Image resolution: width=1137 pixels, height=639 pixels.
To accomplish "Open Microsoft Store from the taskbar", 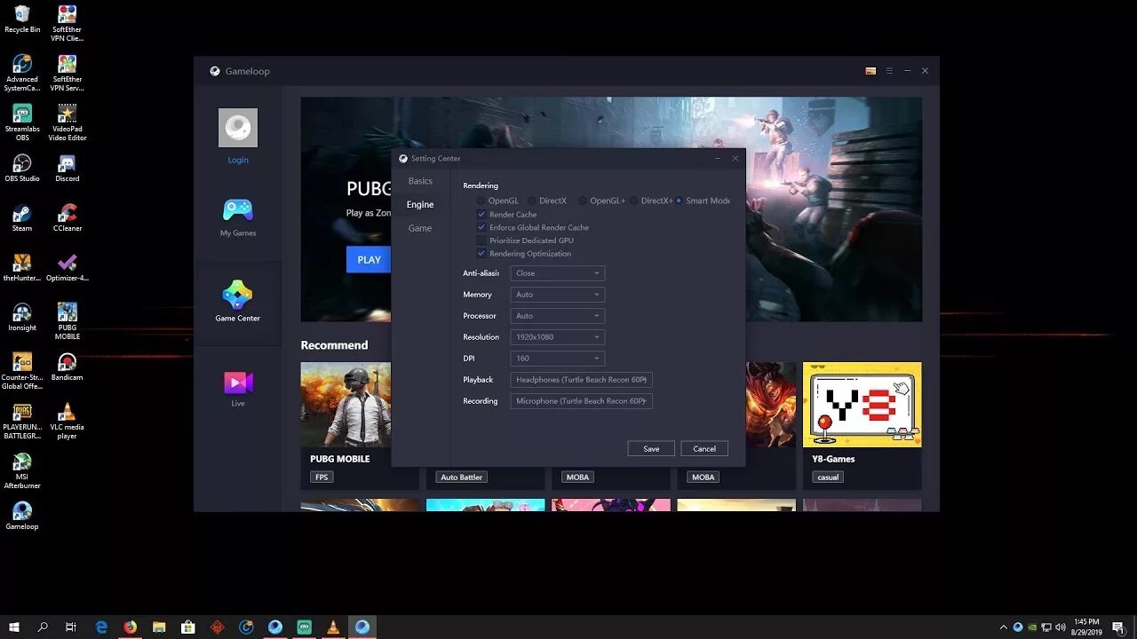I will (188, 627).
